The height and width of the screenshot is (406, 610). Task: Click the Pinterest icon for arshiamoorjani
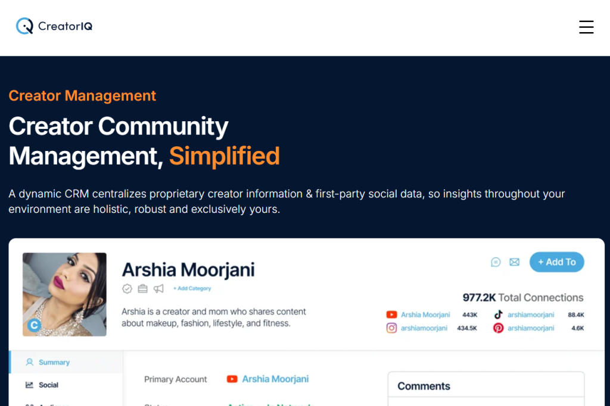498,328
